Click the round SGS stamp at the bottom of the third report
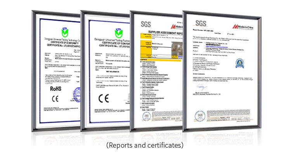The height and width of the screenshot is (155, 291). coord(146,116)
